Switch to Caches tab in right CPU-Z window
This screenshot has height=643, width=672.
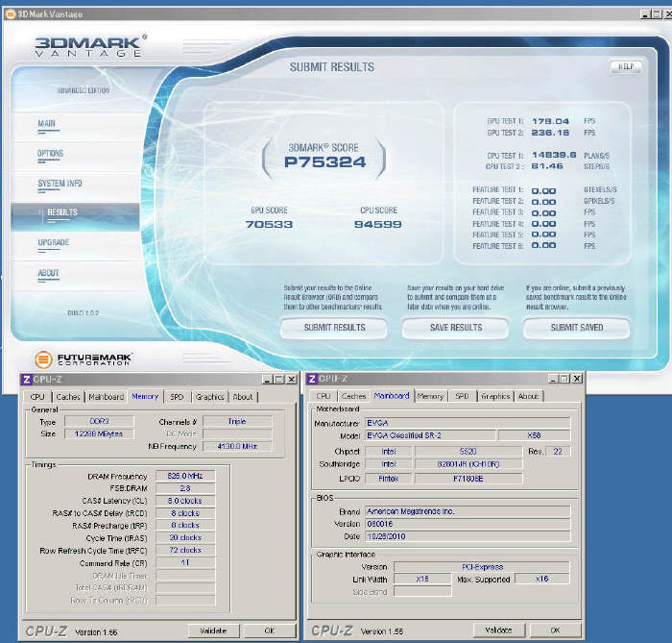353,396
